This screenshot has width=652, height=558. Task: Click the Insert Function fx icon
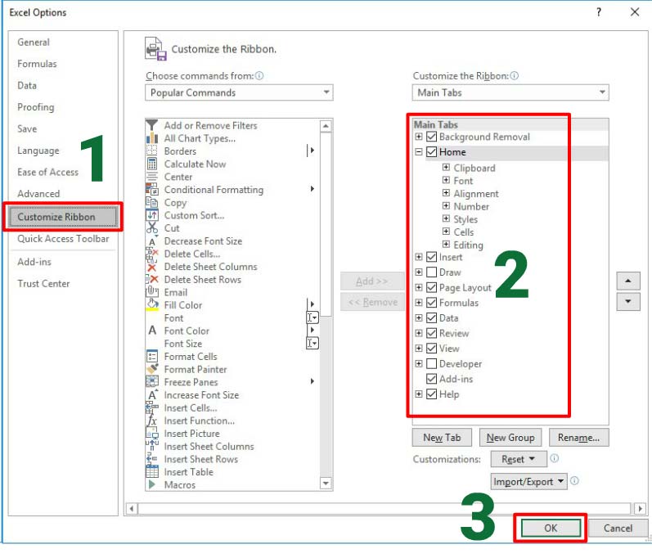(152, 421)
